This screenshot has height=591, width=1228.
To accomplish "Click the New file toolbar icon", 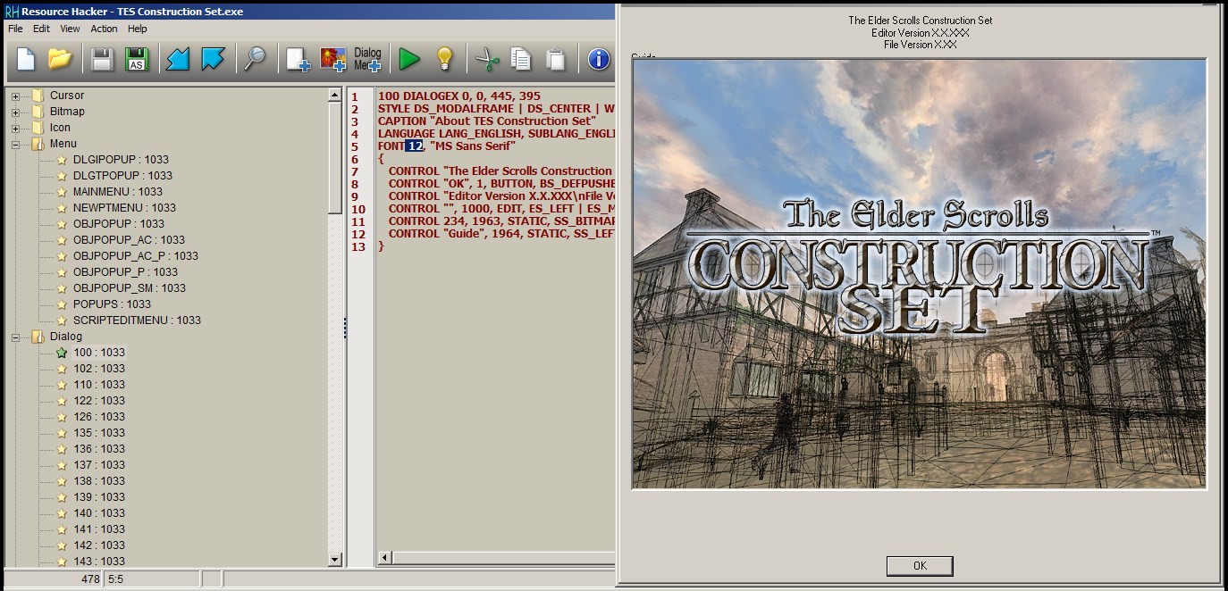I will coord(26,60).
